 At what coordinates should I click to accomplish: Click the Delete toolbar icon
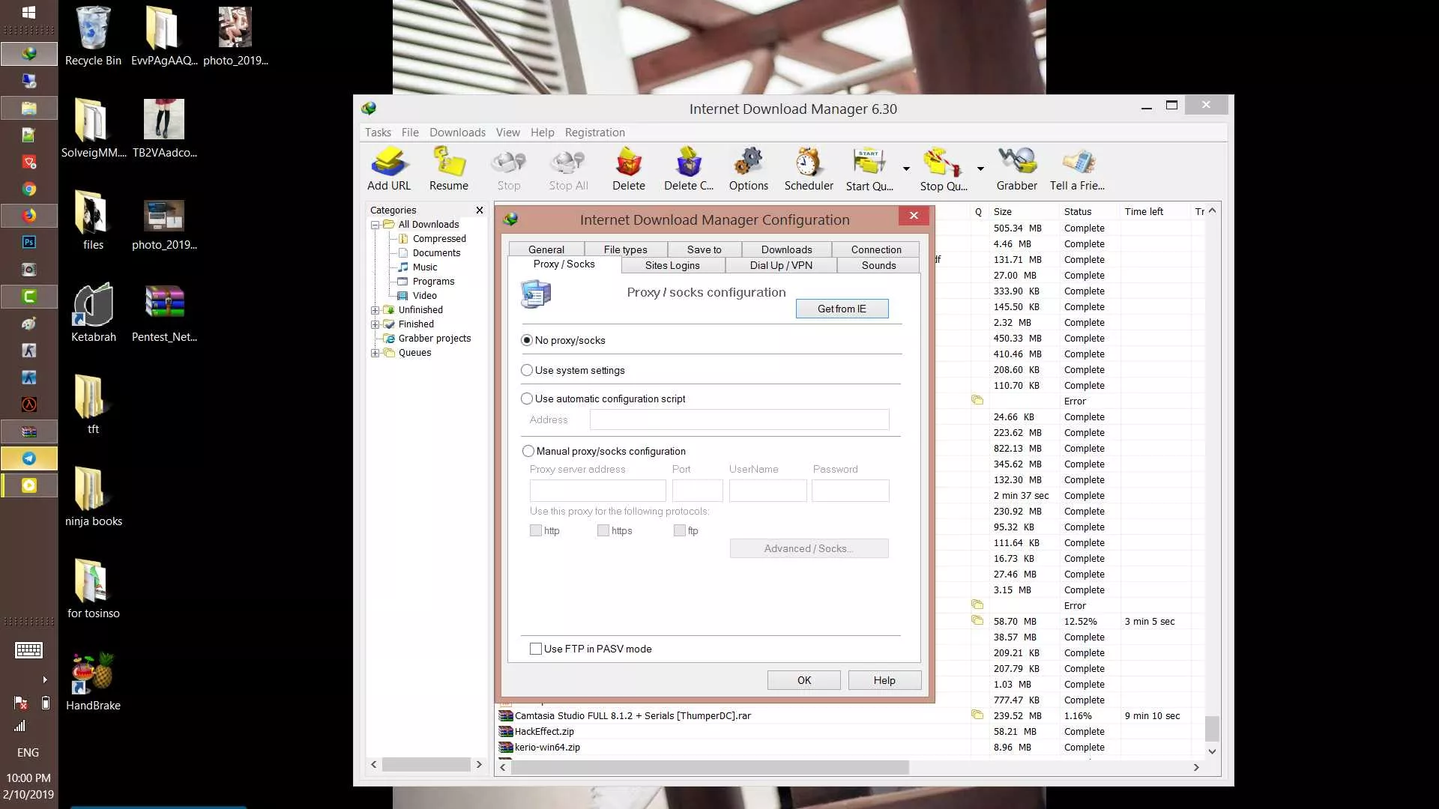pos(628,169)
